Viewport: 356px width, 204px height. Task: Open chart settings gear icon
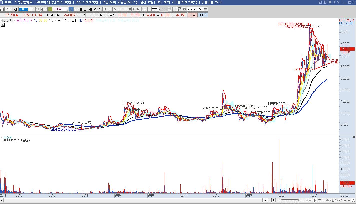tap(184, 9)
